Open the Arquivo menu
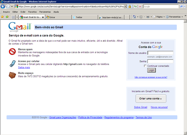Viewport: 187px width, 135px height. pos(6,12)
